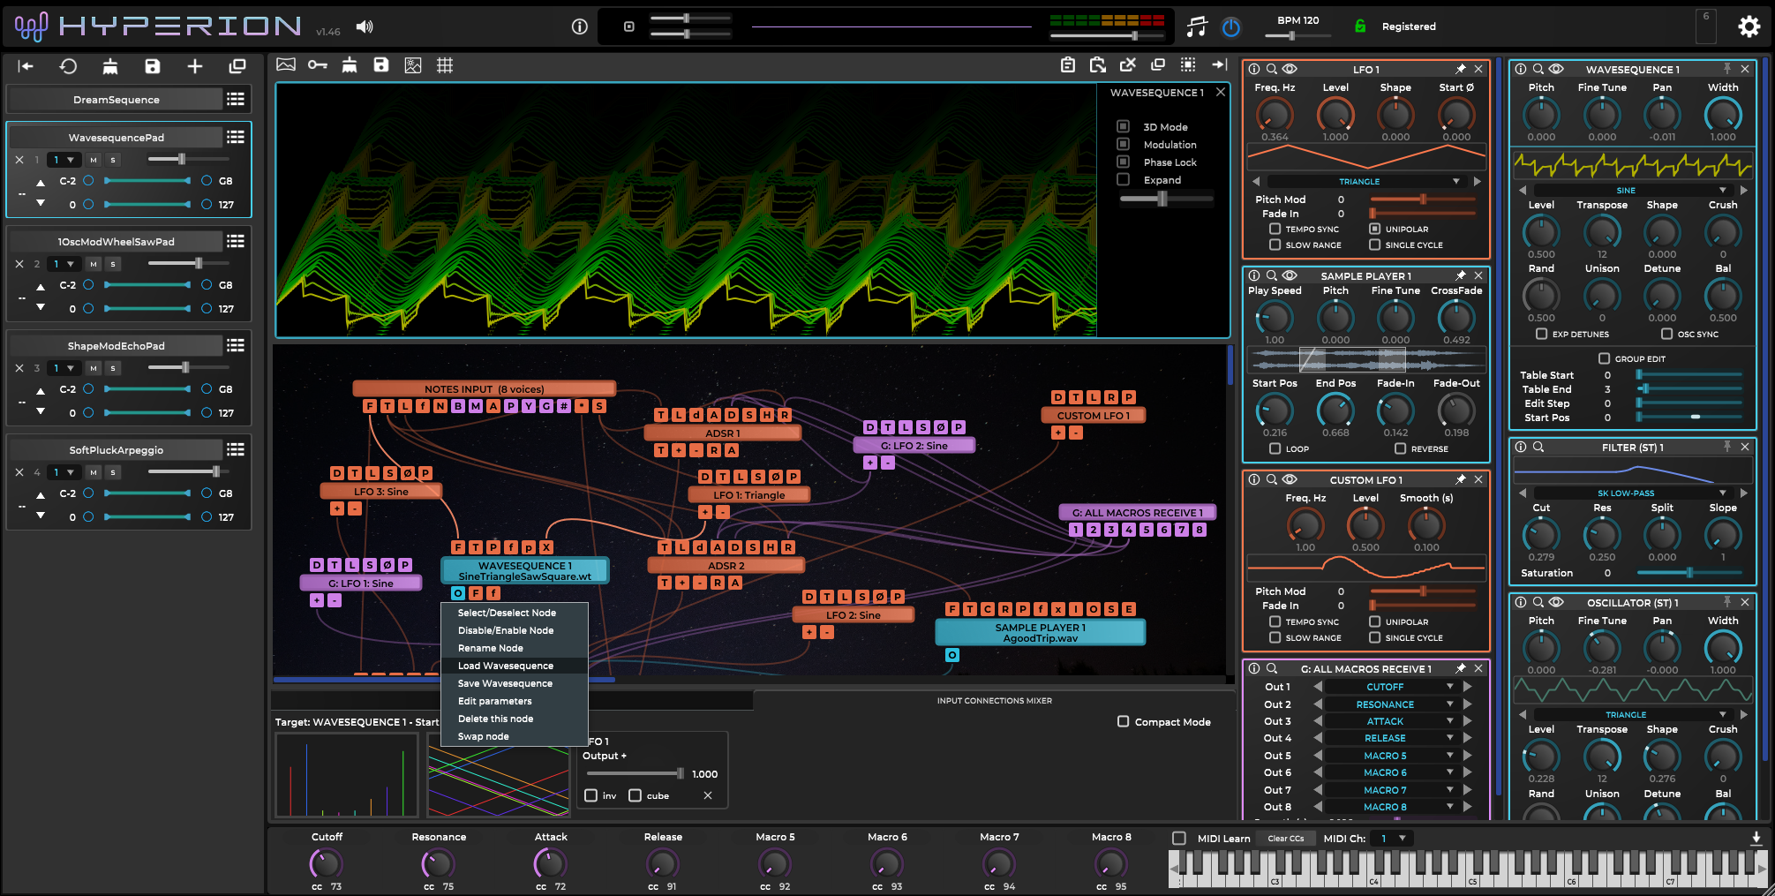Open WAVESEQUENCE 1 SINE waveform dropdown

[x=1632, y=190]
